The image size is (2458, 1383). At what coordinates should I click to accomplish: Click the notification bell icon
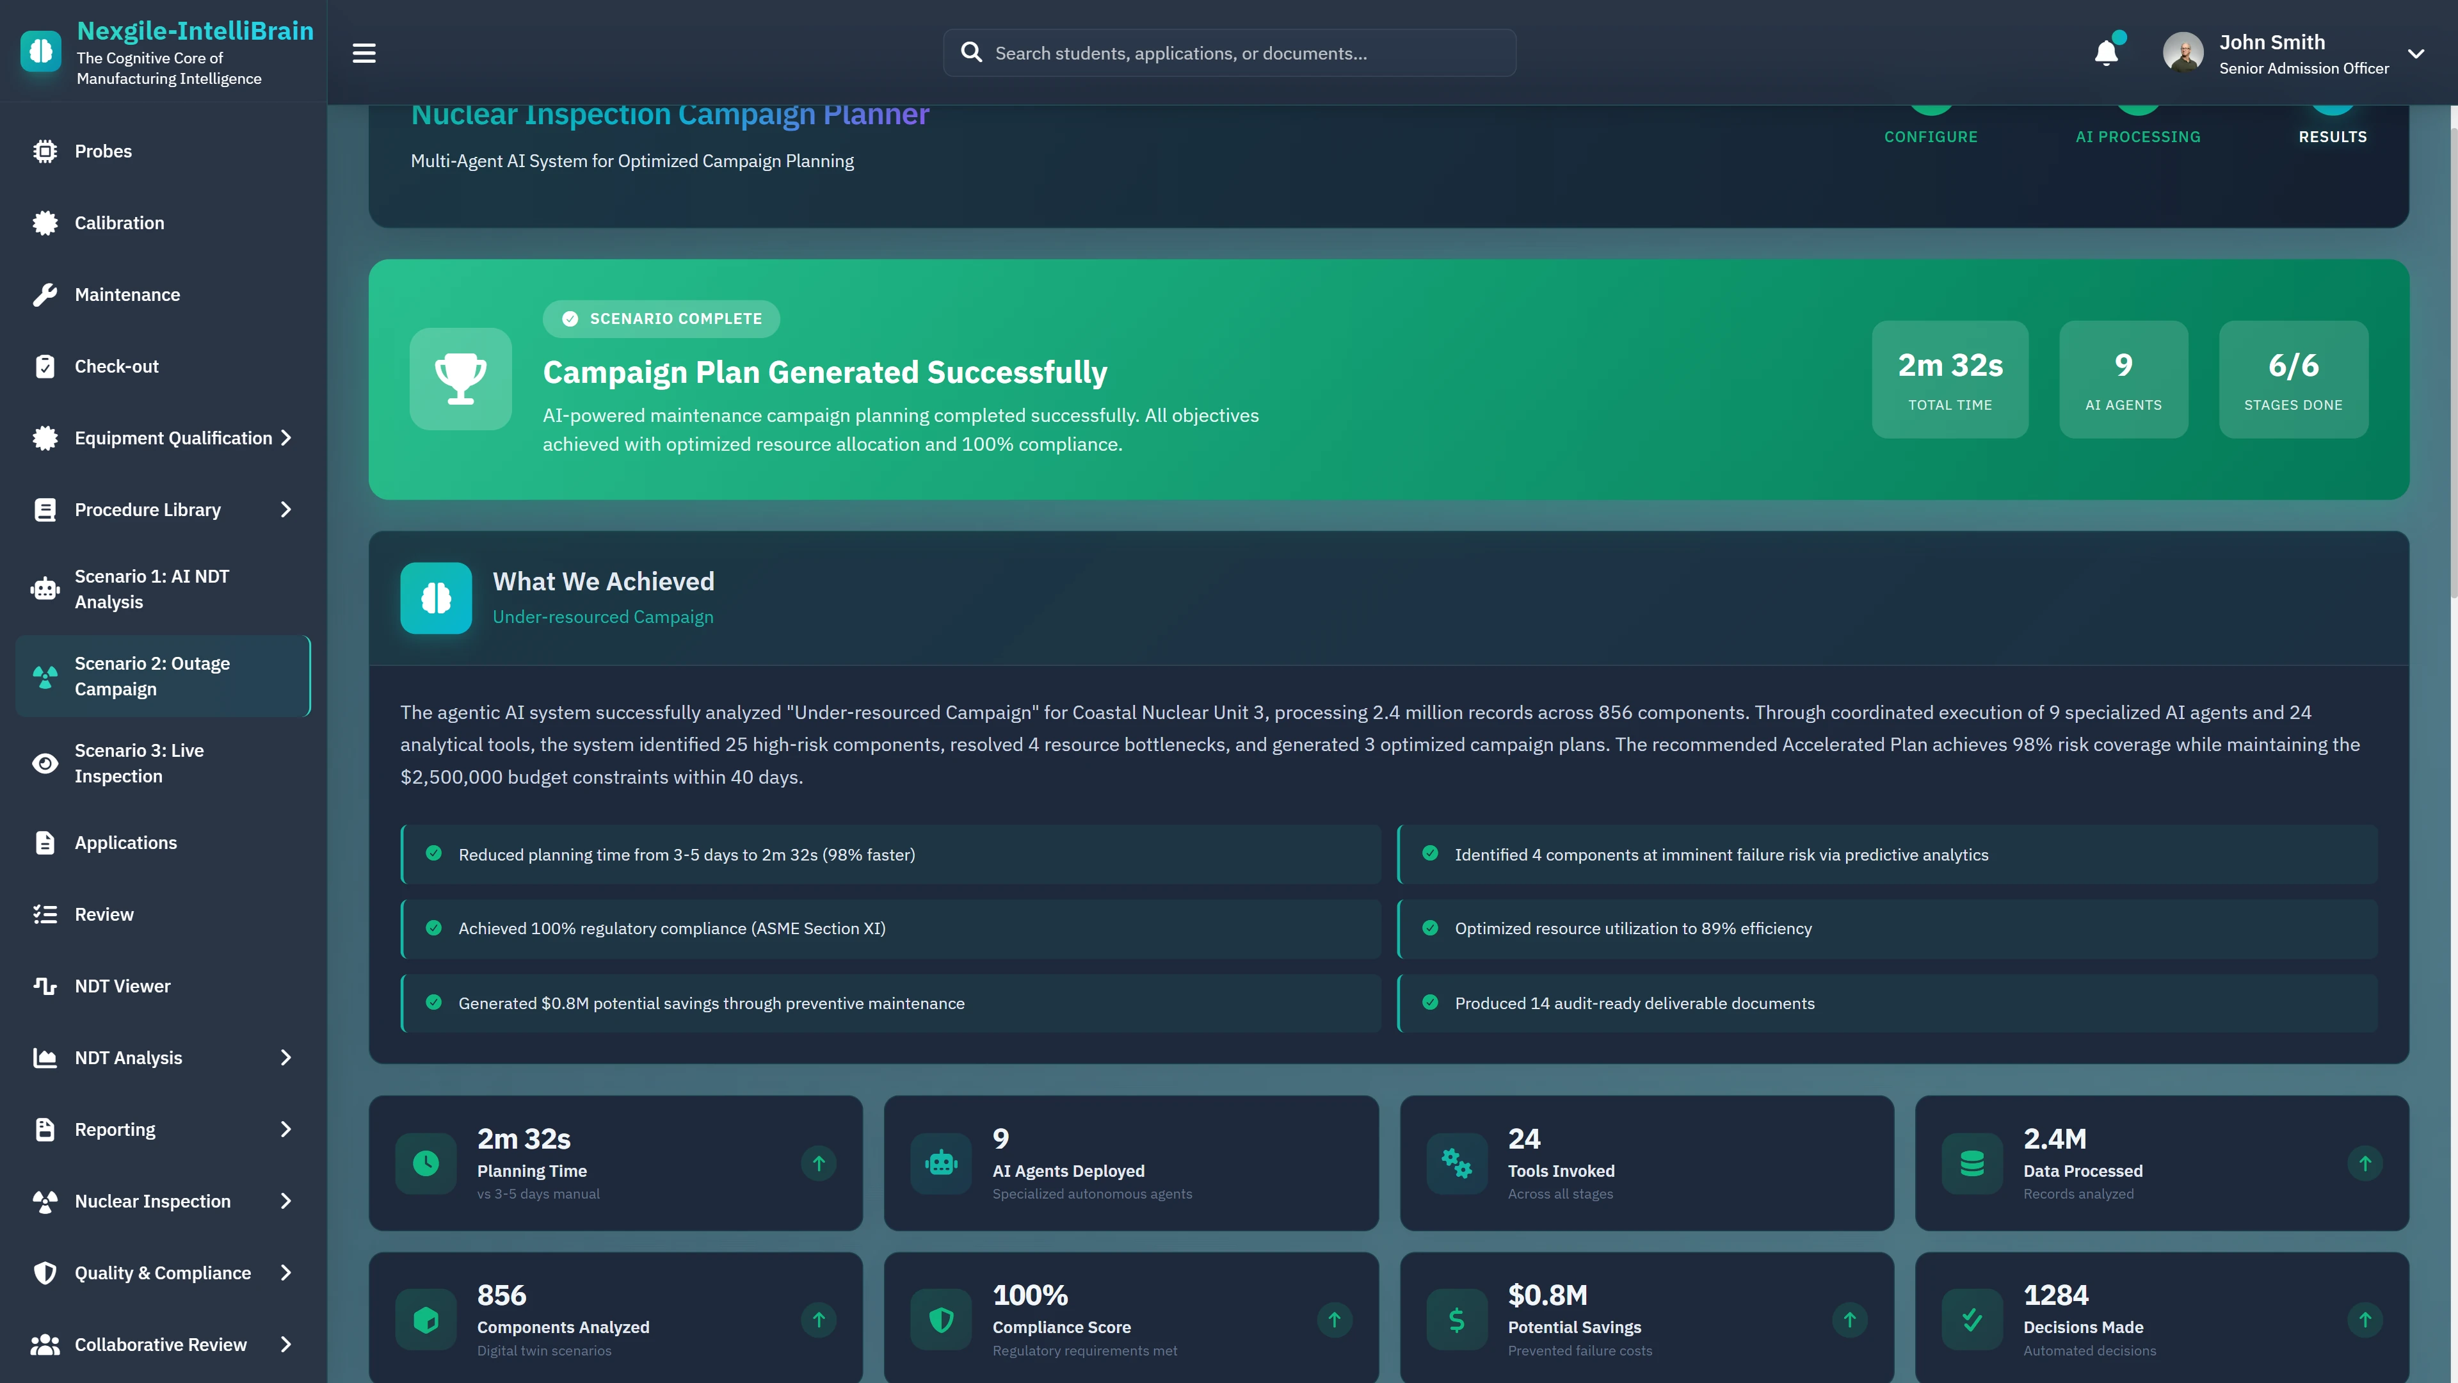[x=2105, y=53]
